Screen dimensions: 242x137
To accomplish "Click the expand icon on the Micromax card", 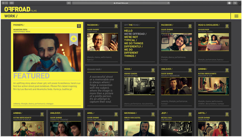I will (x=153, y=114).
